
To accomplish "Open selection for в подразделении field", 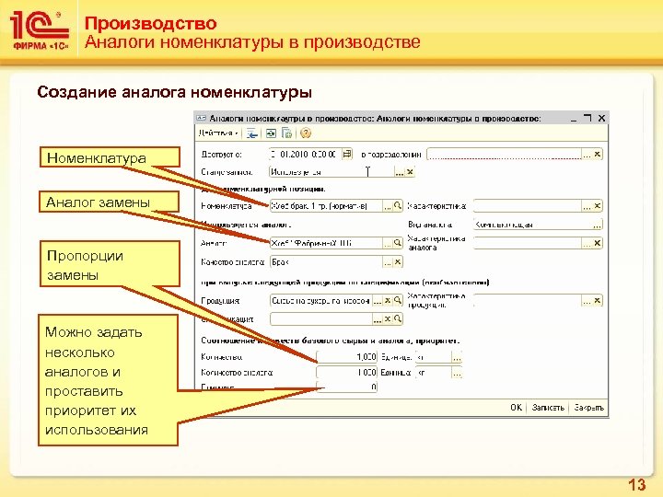I will click(587, 155).
